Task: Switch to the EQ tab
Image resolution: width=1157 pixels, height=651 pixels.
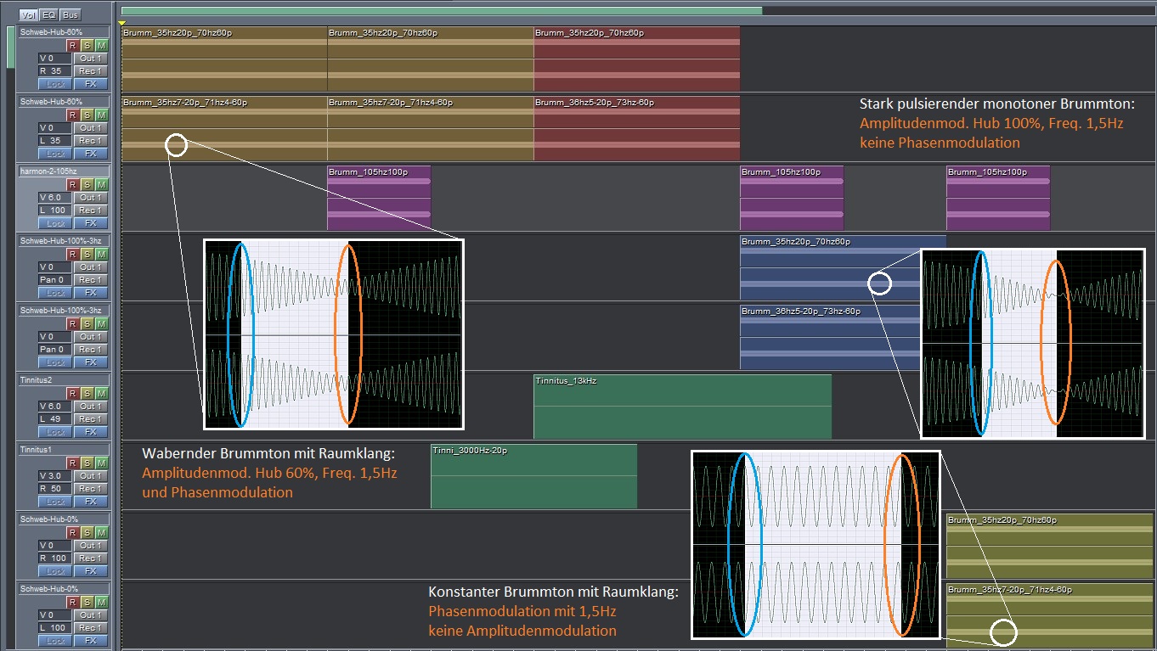Action: (49, 14)
